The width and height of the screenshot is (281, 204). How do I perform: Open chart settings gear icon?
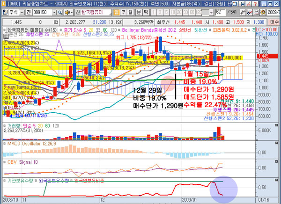(x=263, y=12)
